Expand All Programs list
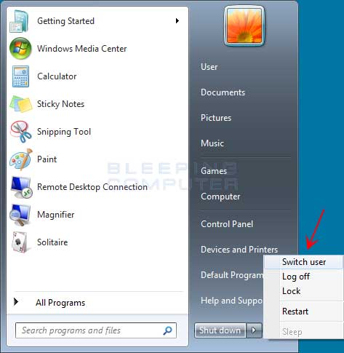The image size is (344, 353). 60,303
